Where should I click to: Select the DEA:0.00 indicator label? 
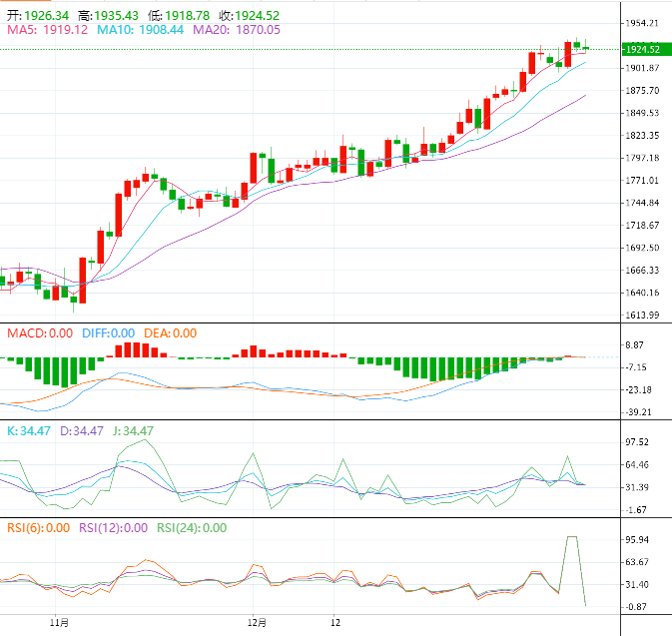pos(170,333)
